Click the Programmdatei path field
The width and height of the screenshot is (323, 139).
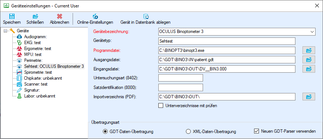tap(227, 50)
